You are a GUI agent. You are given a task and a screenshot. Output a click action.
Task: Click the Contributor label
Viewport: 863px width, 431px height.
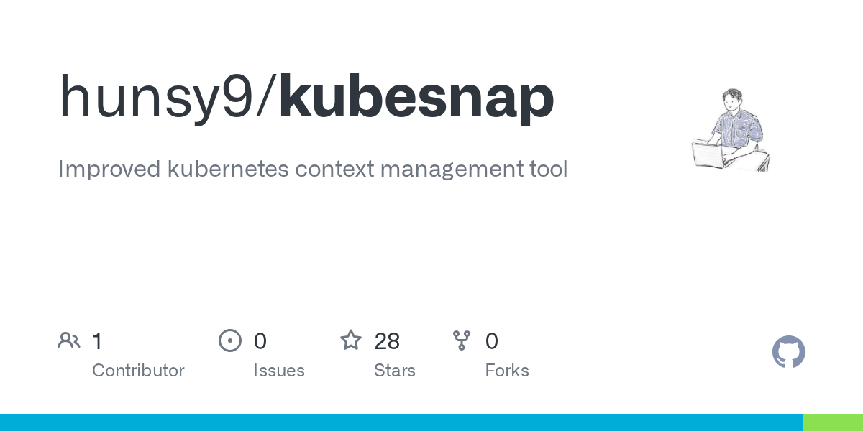pos(138,371)
